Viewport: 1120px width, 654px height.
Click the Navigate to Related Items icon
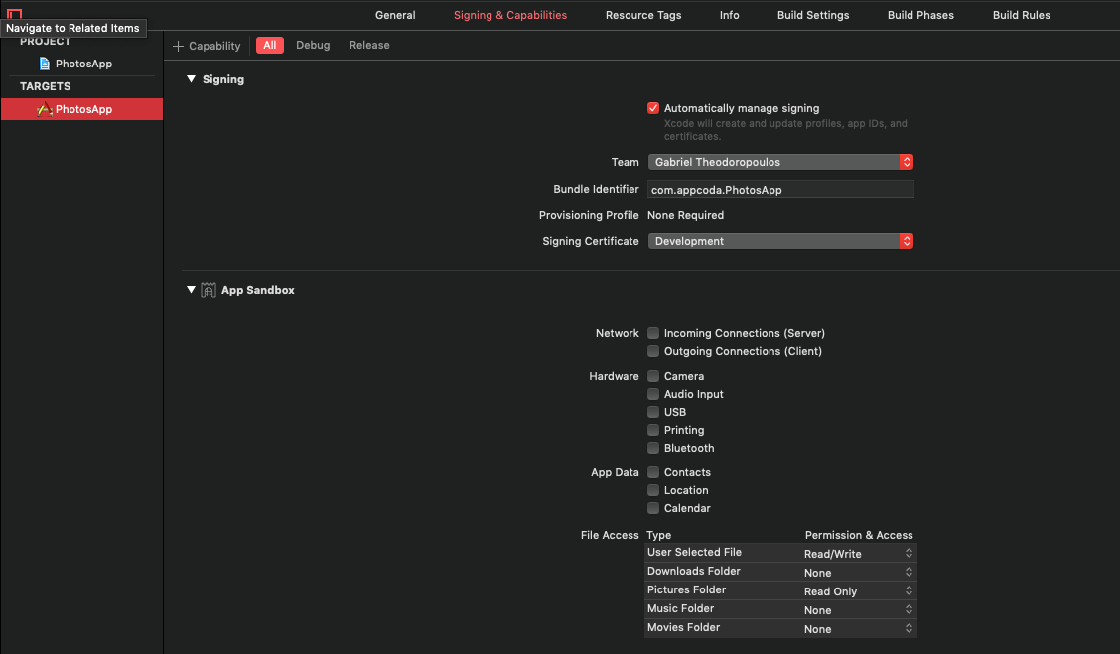click(14, 14)
